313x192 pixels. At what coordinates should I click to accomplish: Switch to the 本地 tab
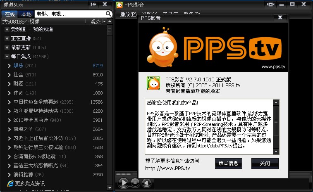[x=26, y=14]
